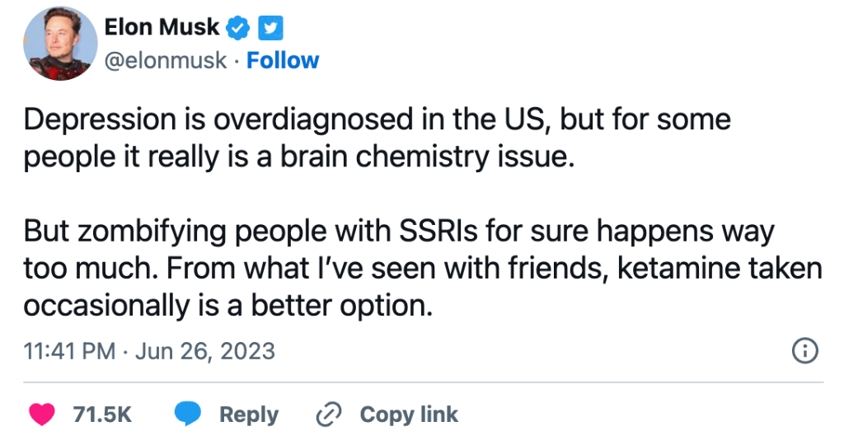Open the @elonmusk handle link
Image resolution: width=844 pixels, height=445 pixels.
point(165,60)
